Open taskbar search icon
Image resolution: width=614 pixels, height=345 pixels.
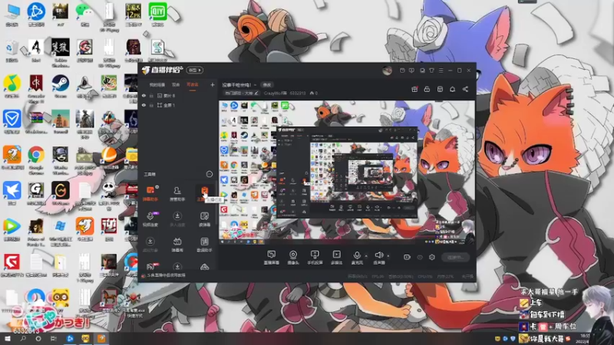pyautogui.click(x=23, y=338)
